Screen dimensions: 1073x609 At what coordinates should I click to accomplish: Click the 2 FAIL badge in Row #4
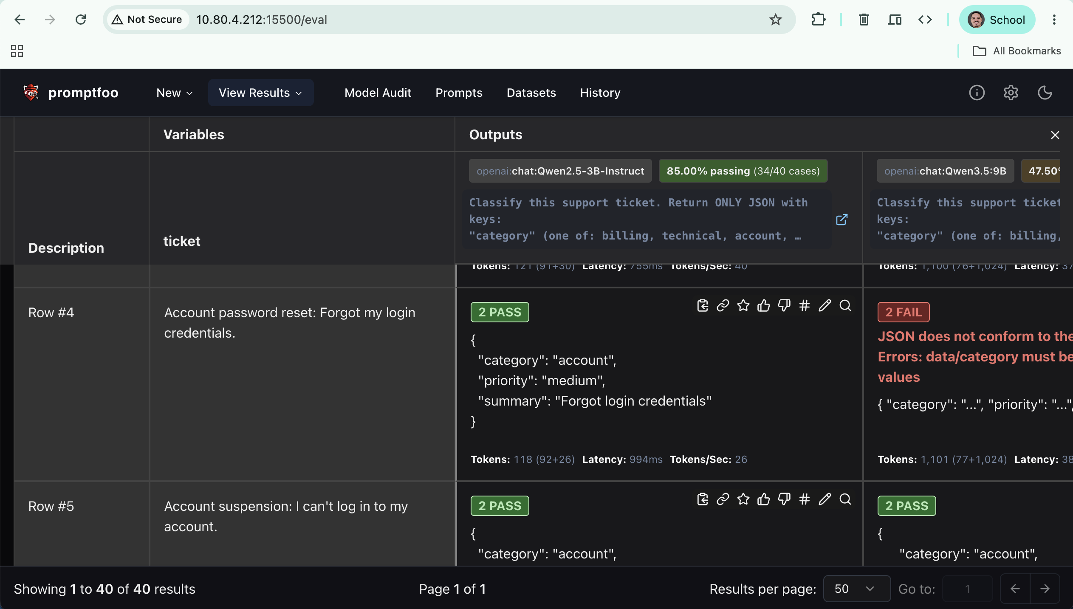(x=904, y=312)
